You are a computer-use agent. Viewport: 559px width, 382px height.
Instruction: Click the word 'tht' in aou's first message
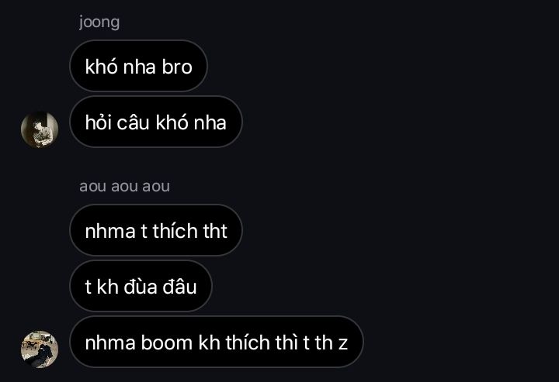pos(215,231)
